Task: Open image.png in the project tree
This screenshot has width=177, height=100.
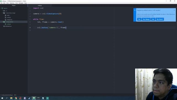Action: 9,20
